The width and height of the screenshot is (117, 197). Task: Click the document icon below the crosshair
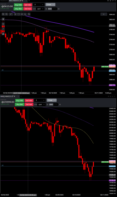3,24
